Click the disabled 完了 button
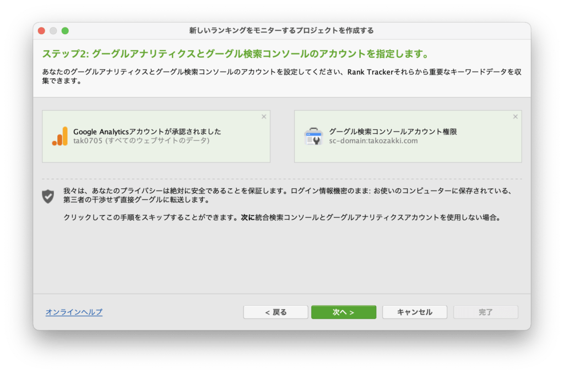Screen dimensions: 564x374 point(486,312)
